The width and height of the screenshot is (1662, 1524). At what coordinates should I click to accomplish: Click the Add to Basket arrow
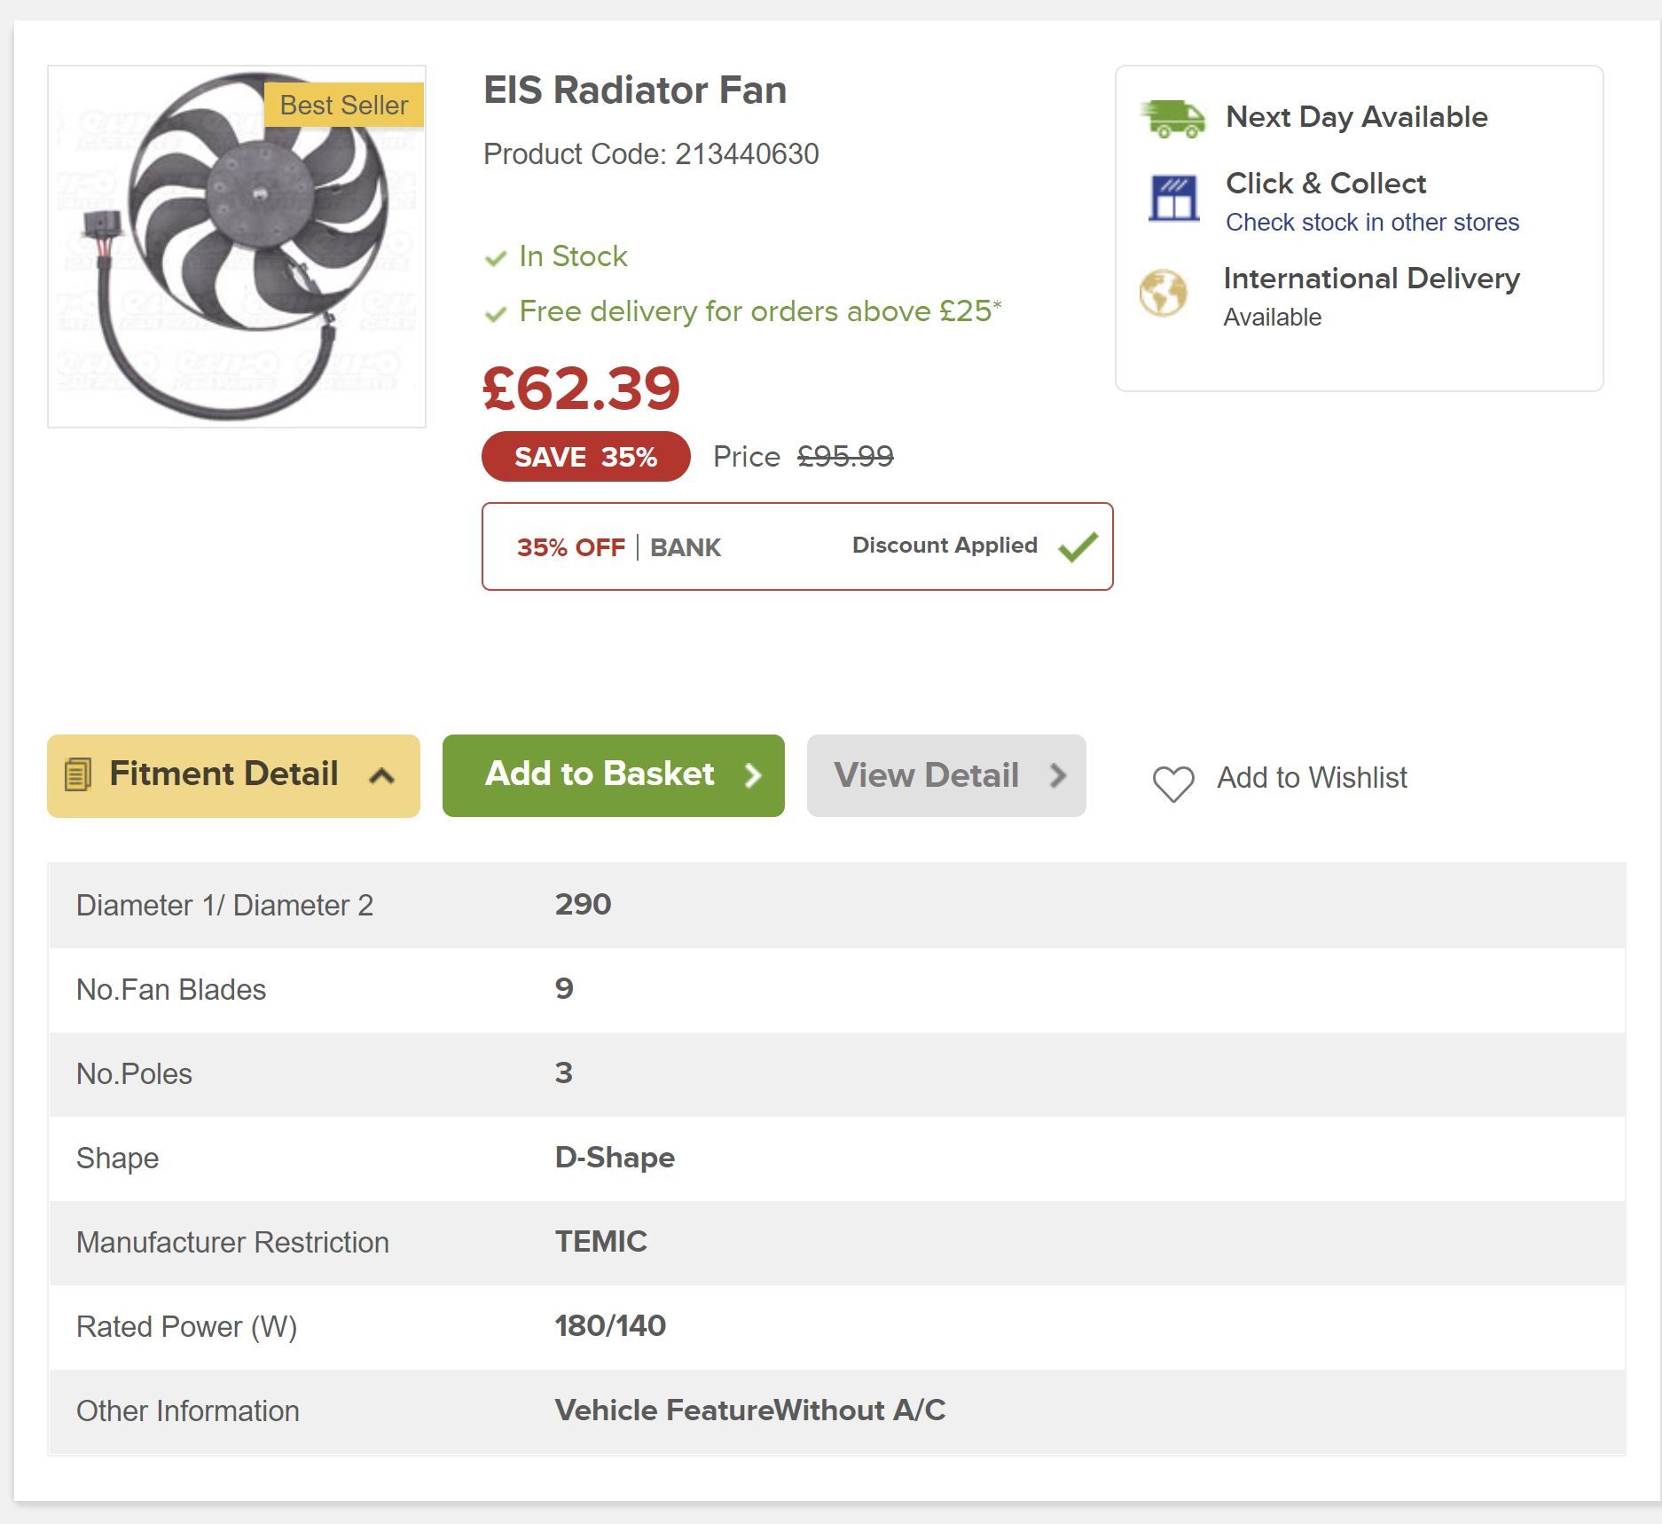(x=753, y=776)
